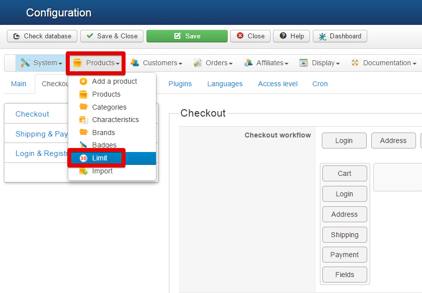Choose Badges in the dropdown
Screen dimensions: 422x293
[x=112, y=145]
